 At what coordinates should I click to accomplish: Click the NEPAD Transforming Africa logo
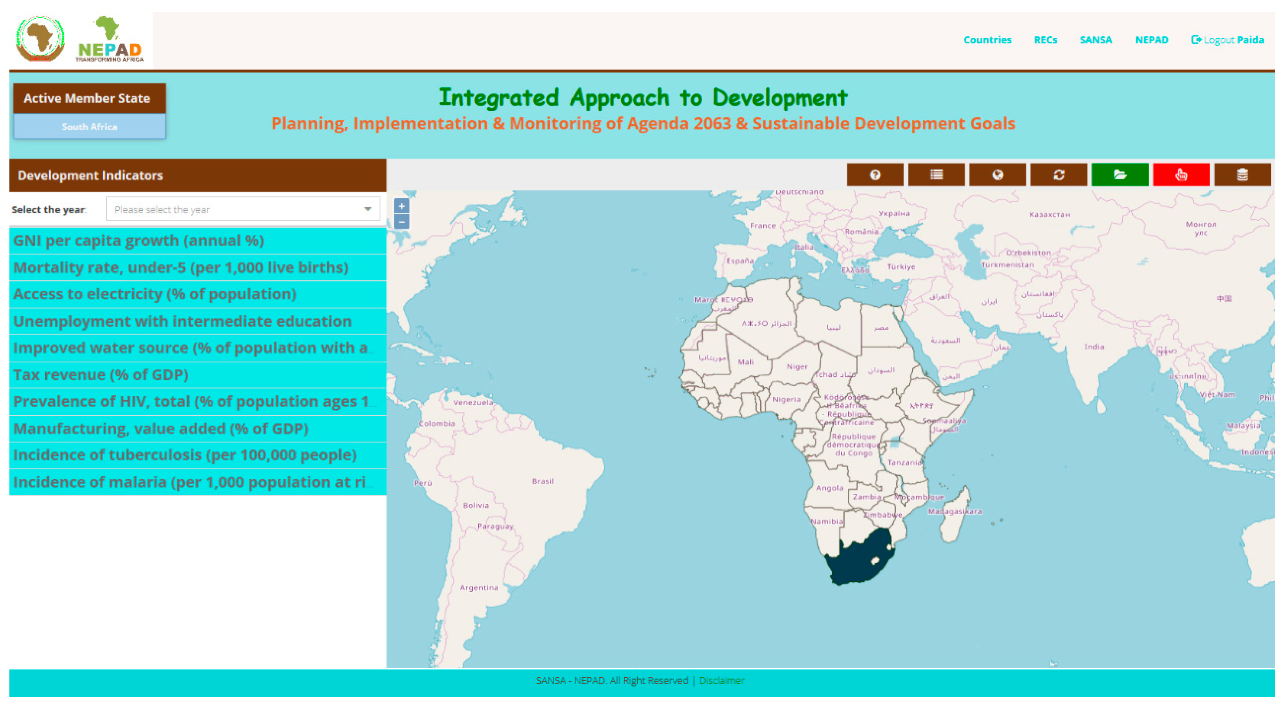110,39
